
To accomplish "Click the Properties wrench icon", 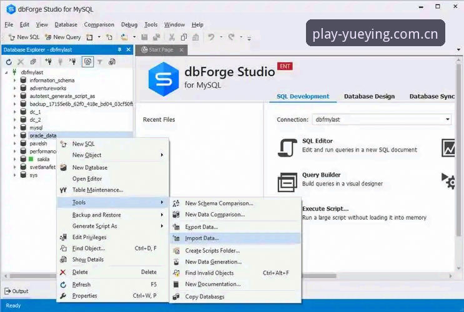I will coord(63,296).
